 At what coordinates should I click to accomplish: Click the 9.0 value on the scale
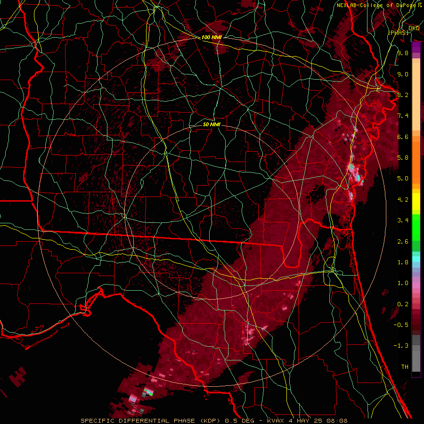click(403, 74)
